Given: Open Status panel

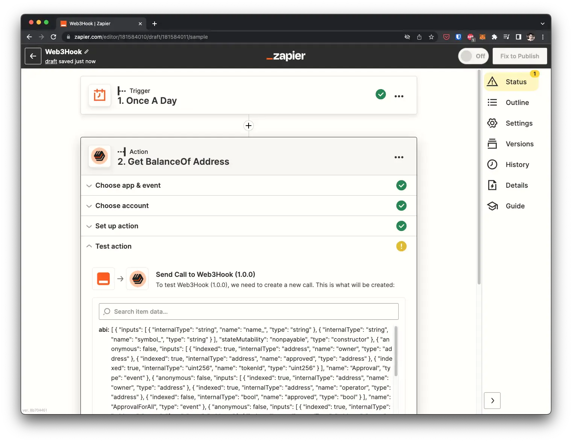Looking at the screenshot, I should 512,82.
